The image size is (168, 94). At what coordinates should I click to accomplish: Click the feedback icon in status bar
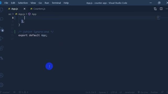tap(162, 92)
